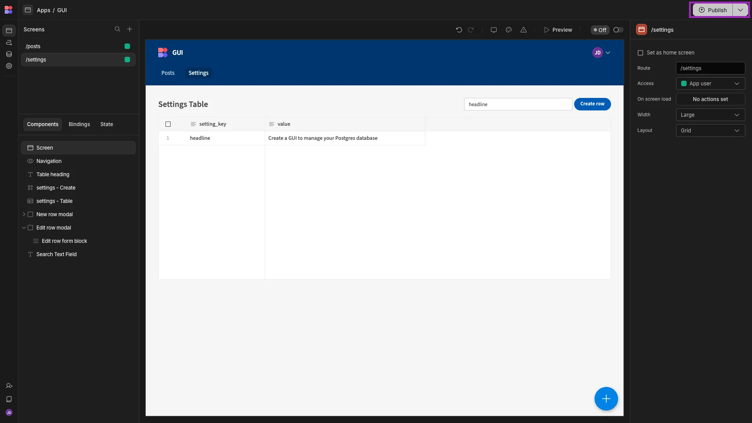Viewport: 752px width, 423px height.
Task: Toggle the select-all checkbox in table header
Action: click(x=168, y=124)
